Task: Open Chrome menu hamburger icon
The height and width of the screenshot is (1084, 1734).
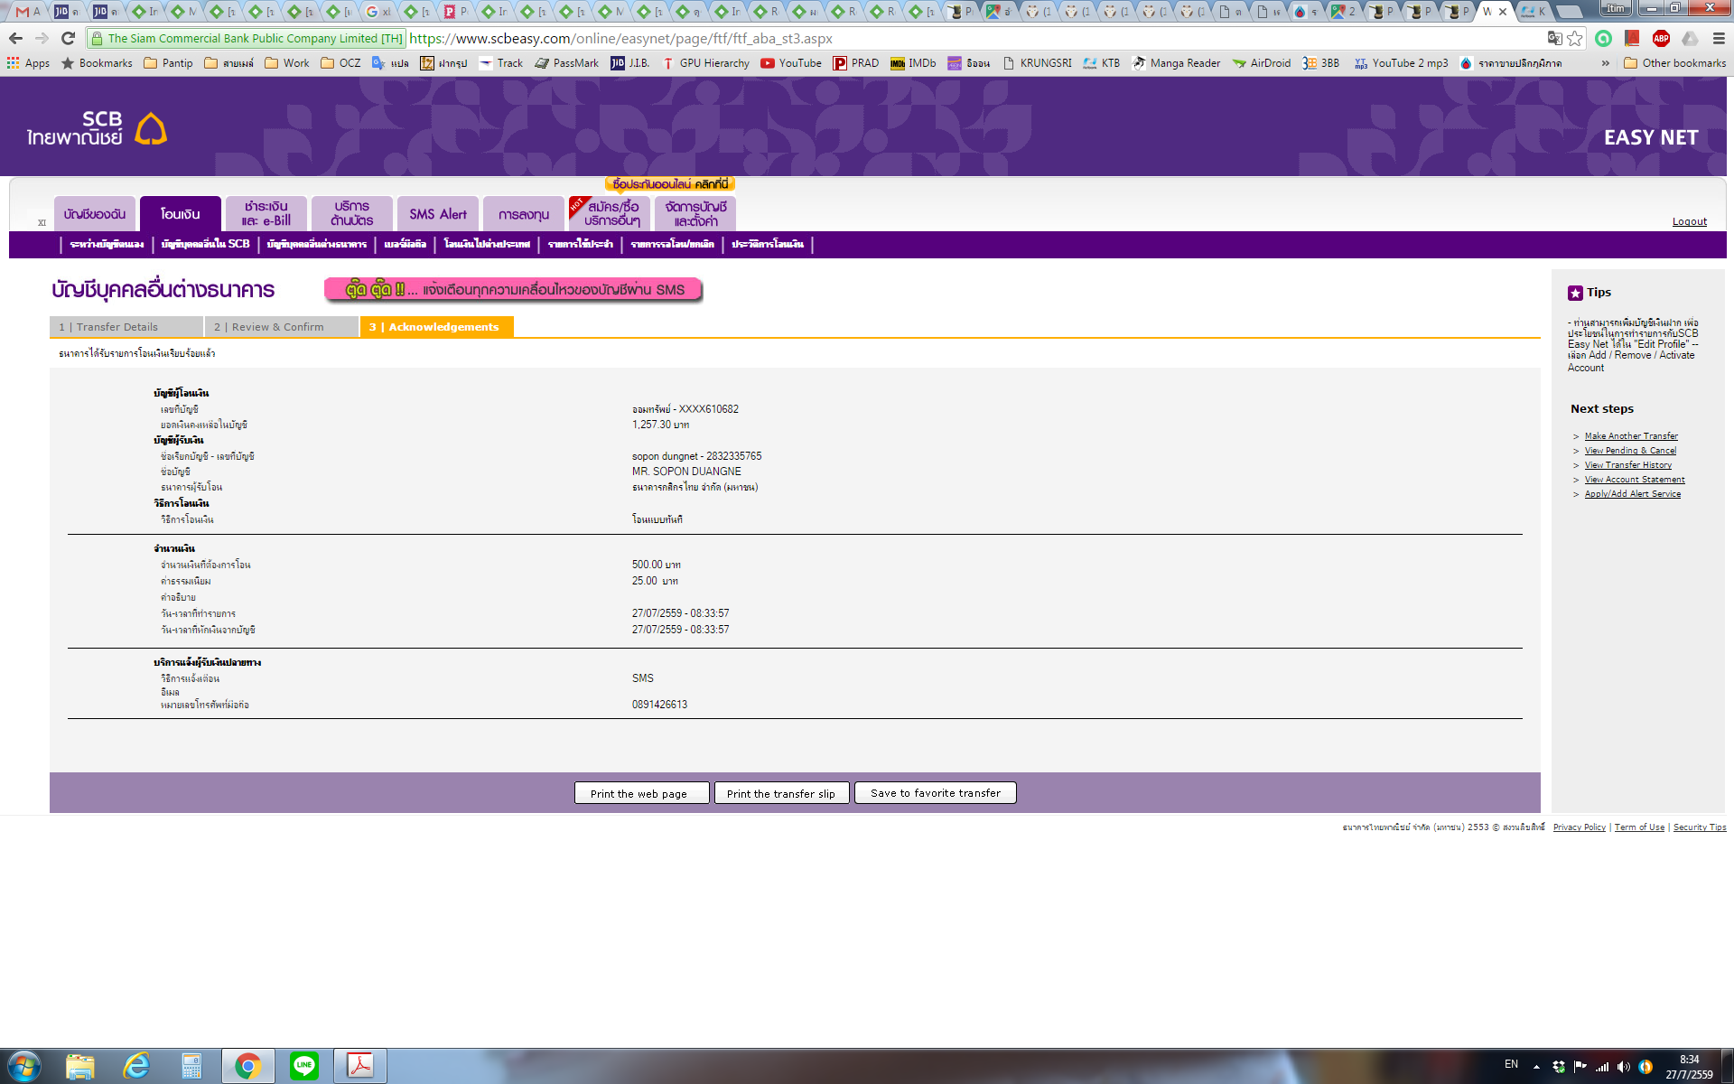Action: pyautogui.click(x=1719, y=38)
